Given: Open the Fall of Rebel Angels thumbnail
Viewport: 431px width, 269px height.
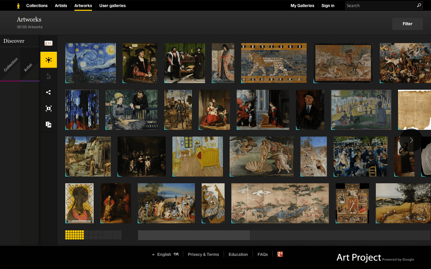Looking at the screenshot, I should (405, 63).
